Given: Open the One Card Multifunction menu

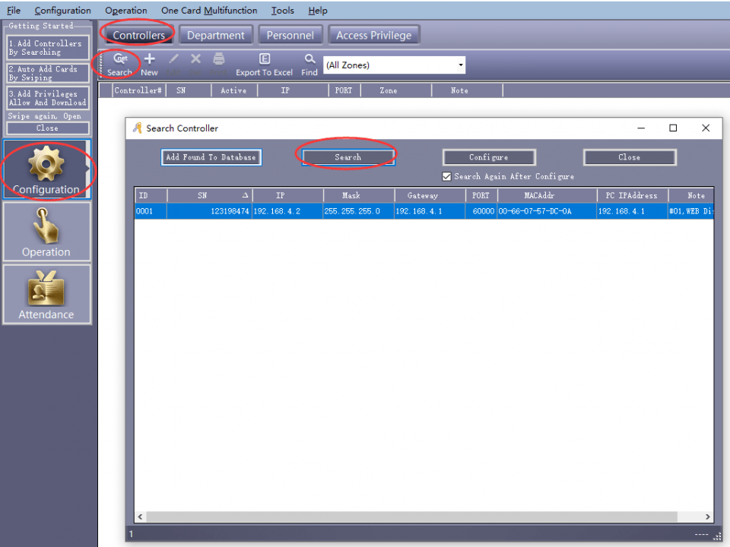Looking at the screenshot, I should pyautogui.click(x=208, y=11).
